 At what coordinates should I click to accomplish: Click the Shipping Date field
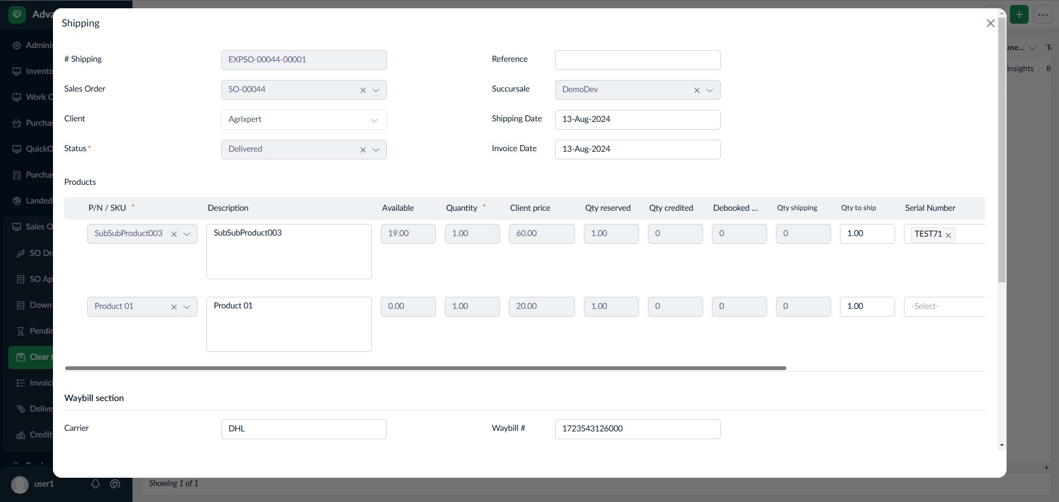tap(637, 120)
